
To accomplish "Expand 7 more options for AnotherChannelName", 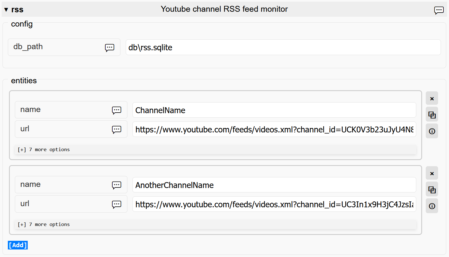I will 44,225.
